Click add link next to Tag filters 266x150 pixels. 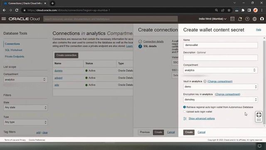click(38, 132)
